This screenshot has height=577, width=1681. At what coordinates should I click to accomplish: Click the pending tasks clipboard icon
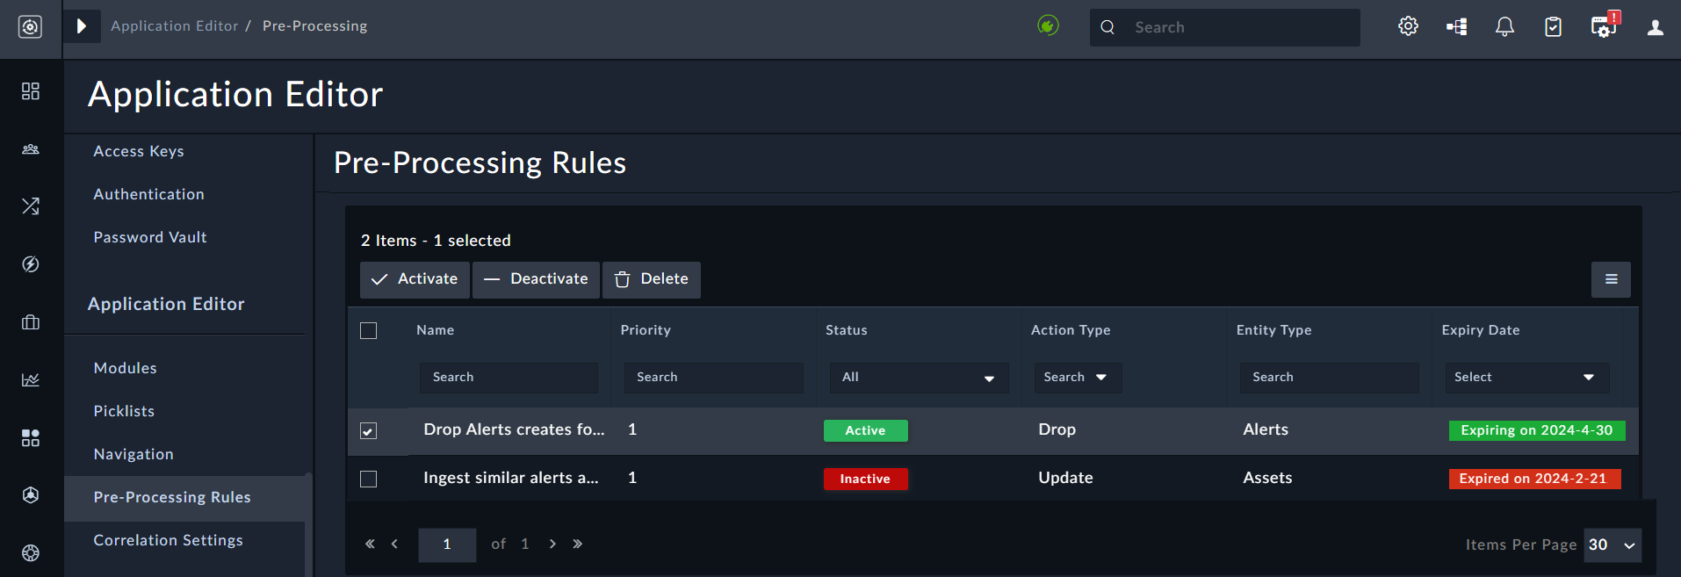click(1553, 27)
